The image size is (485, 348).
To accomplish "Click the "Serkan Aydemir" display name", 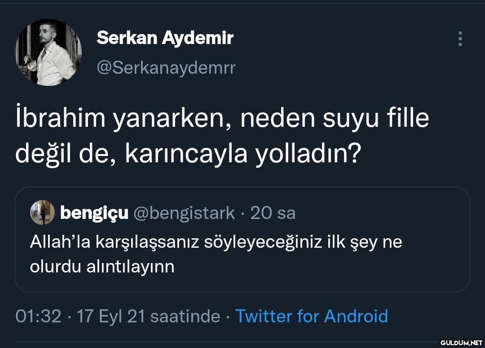I will coord(165,38).
